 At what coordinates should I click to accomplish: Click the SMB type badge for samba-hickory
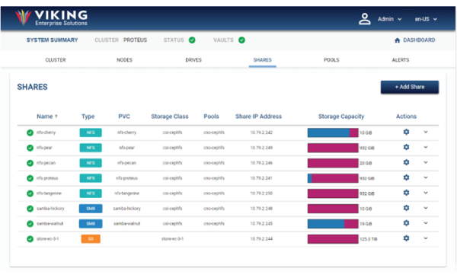(91, 209)
